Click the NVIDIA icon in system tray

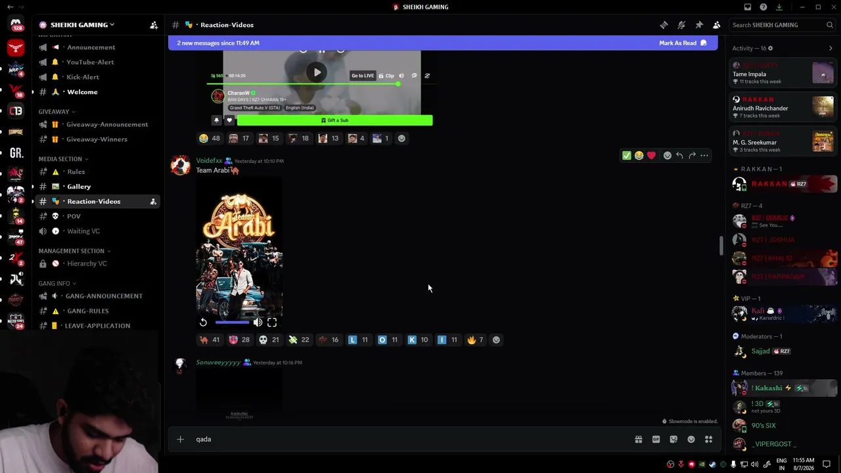tap(702, 464)
